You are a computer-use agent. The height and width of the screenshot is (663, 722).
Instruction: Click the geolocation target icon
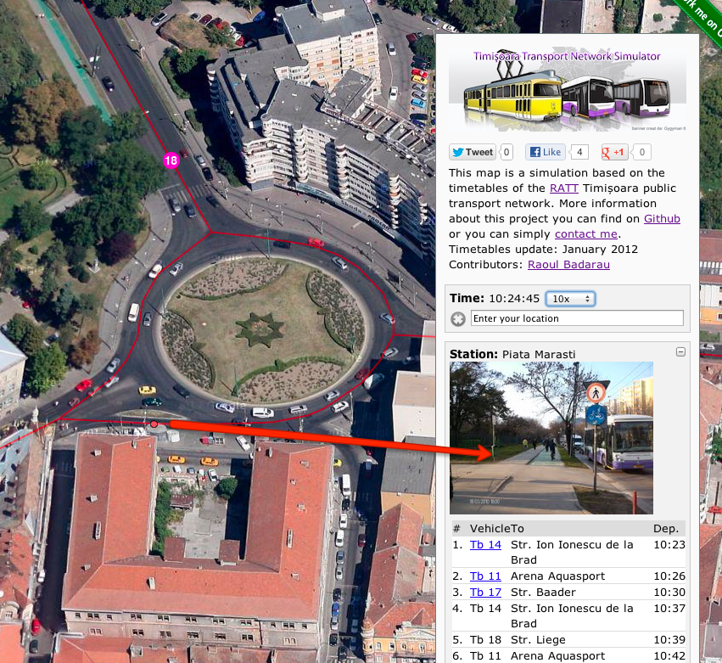[x=458, y=319]
